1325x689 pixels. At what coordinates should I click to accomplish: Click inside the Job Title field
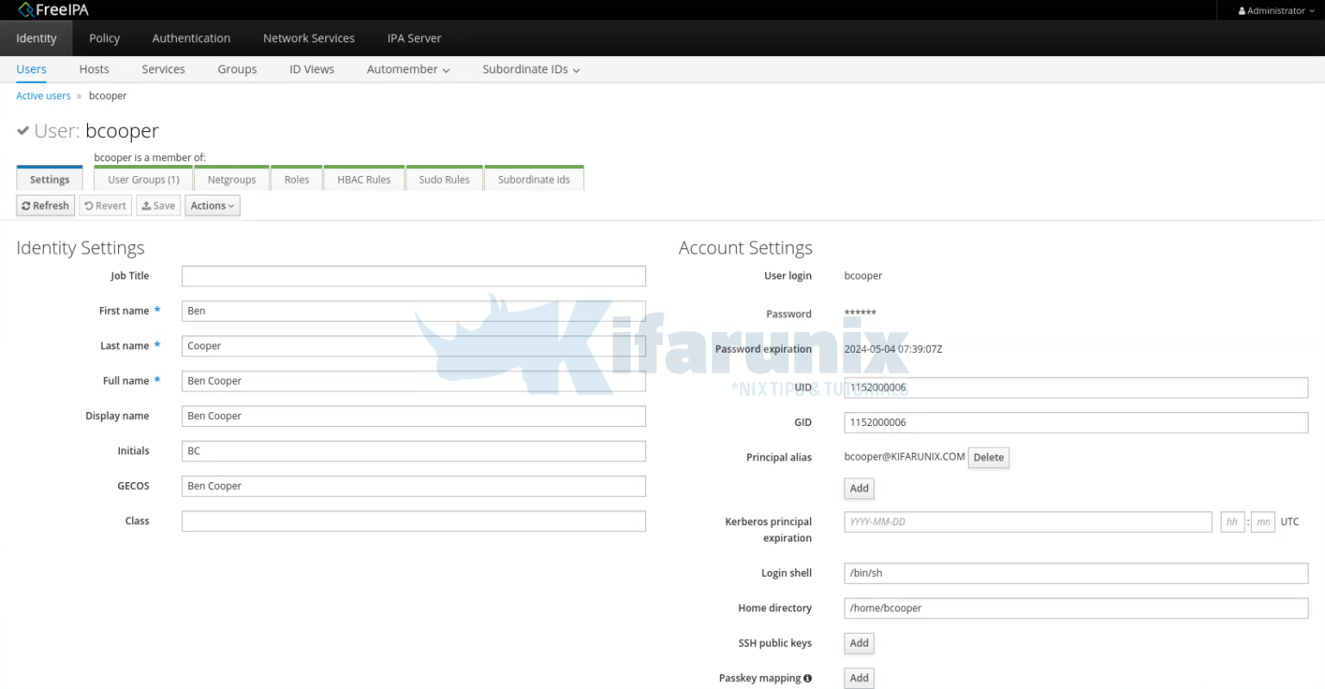[413, 275]
